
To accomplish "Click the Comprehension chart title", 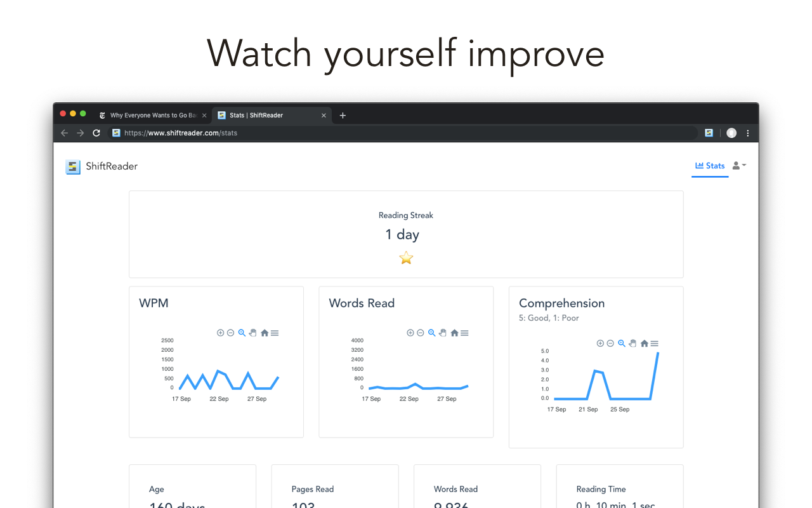I will click(562, 303).
